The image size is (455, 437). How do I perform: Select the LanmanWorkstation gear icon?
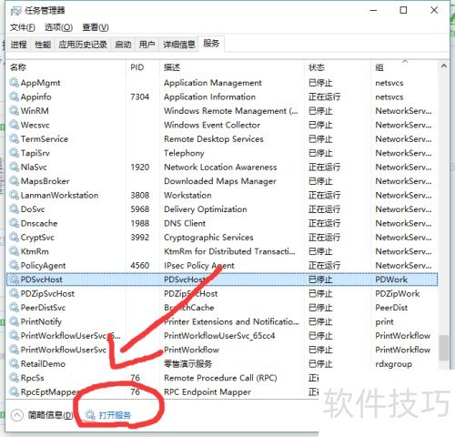[14, 195]
